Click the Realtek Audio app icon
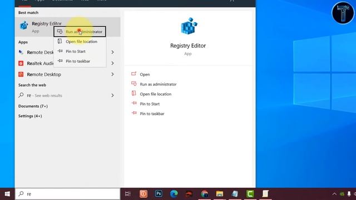This screenshot has width=356, height=200. click(21, 63)
